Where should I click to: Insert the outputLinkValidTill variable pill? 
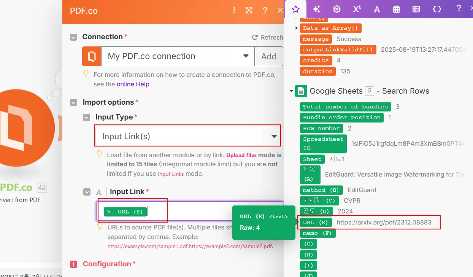(338, 49)
